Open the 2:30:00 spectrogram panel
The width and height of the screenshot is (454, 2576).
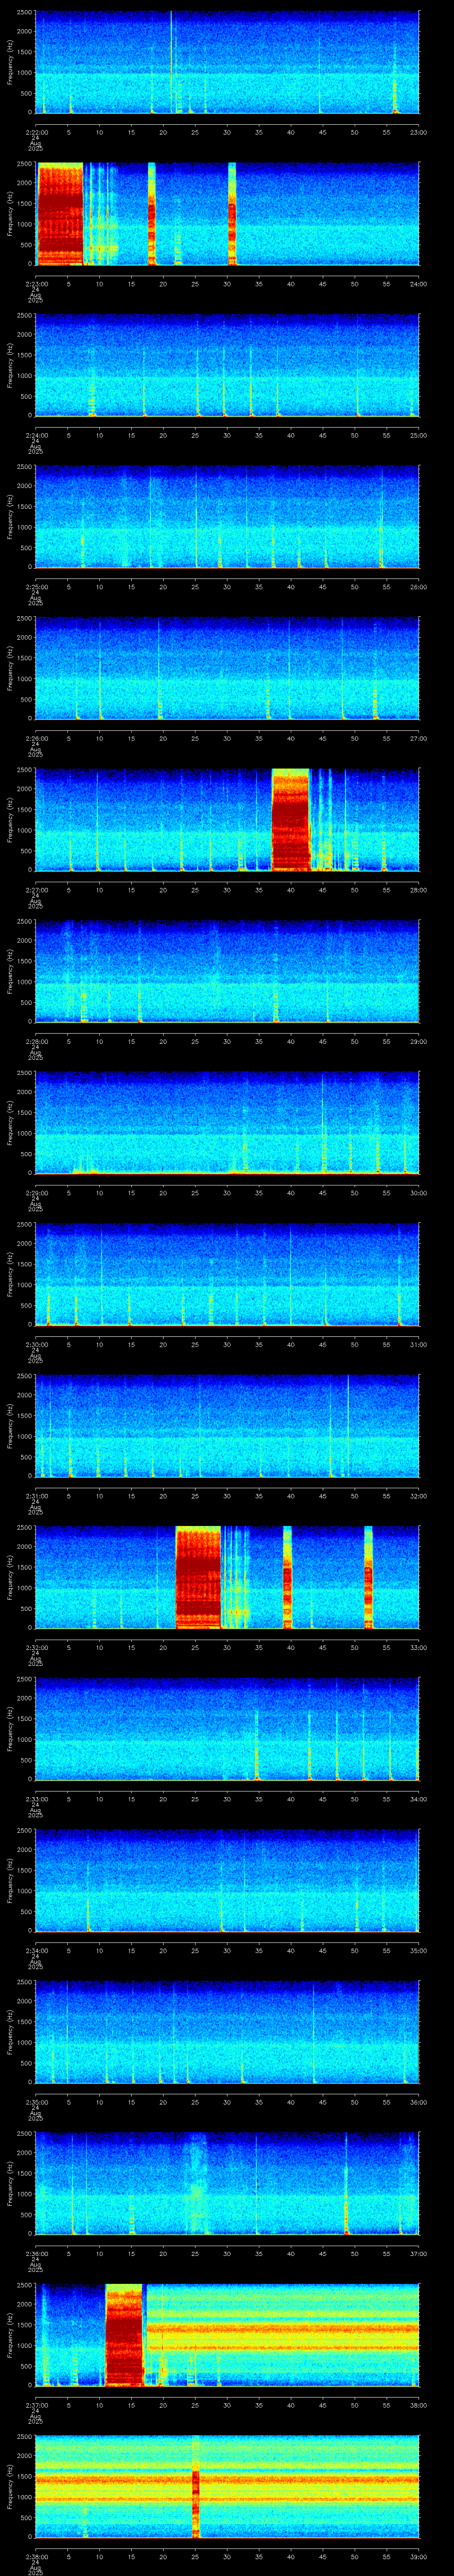pos(227,1274)
